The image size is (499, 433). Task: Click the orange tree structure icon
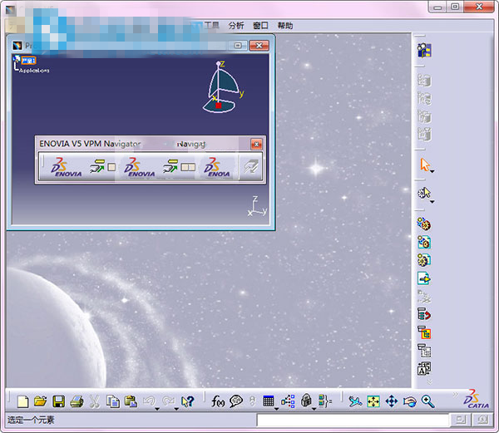pyautogui.click(x=424, y=333)
